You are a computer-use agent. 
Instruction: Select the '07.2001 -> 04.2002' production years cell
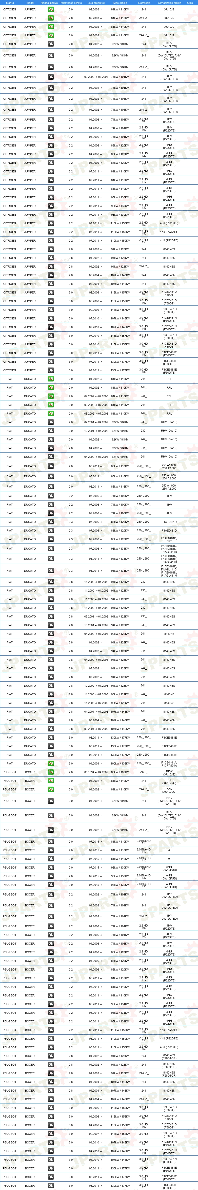click(x=96, y=422)
